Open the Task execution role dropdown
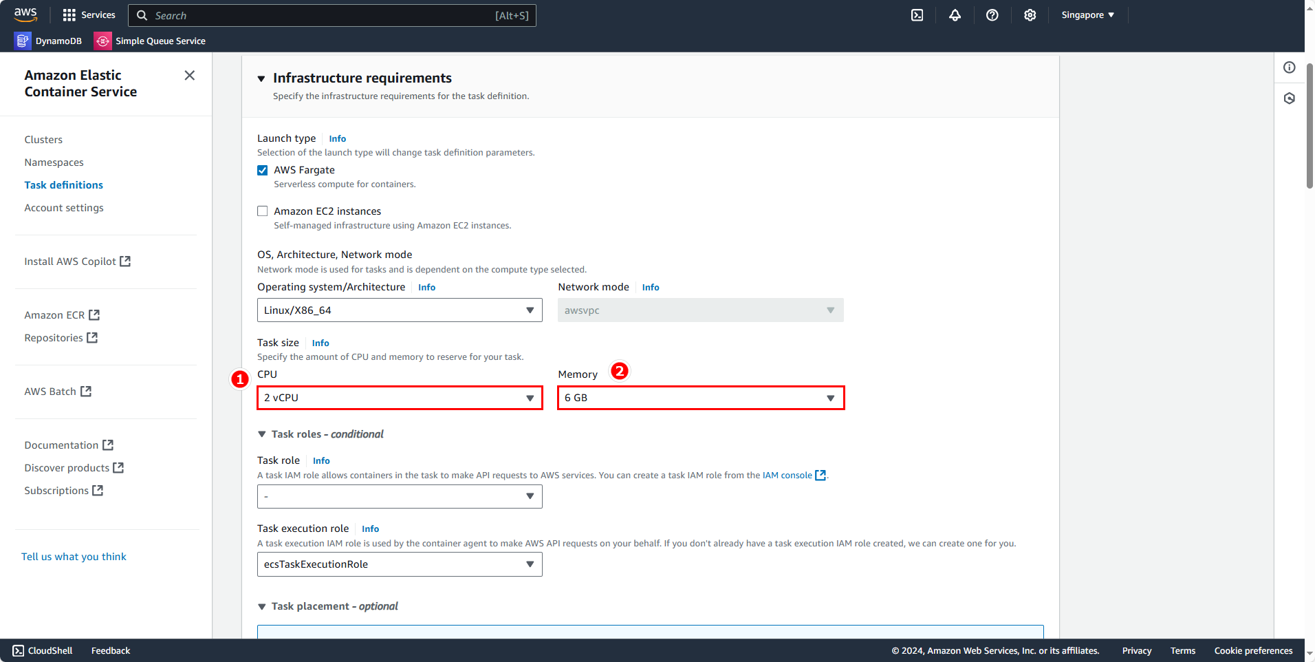The width and height of the screenshot is (1315, 662). [x=400, y=564]
